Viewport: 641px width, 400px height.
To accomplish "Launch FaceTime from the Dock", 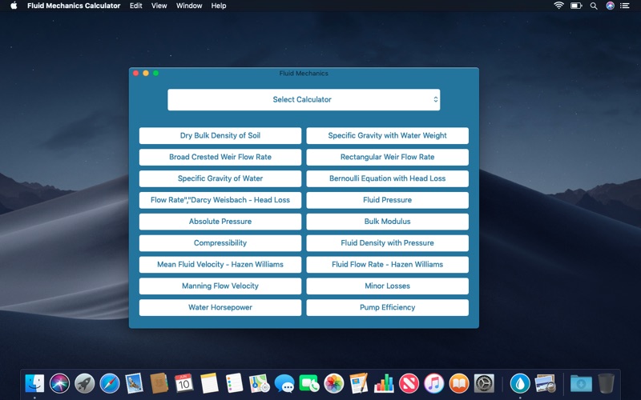I will point(309,383).
